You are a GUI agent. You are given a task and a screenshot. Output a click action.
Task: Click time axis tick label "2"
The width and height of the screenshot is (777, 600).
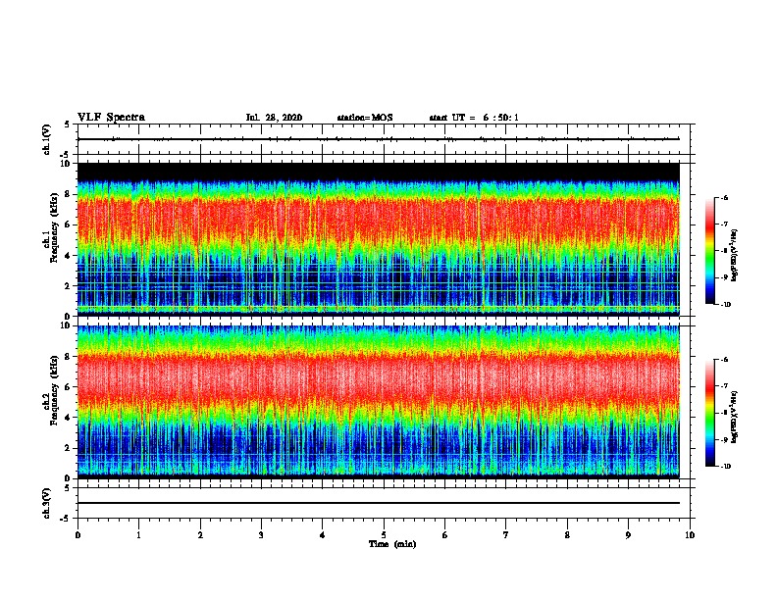[200, 535]
